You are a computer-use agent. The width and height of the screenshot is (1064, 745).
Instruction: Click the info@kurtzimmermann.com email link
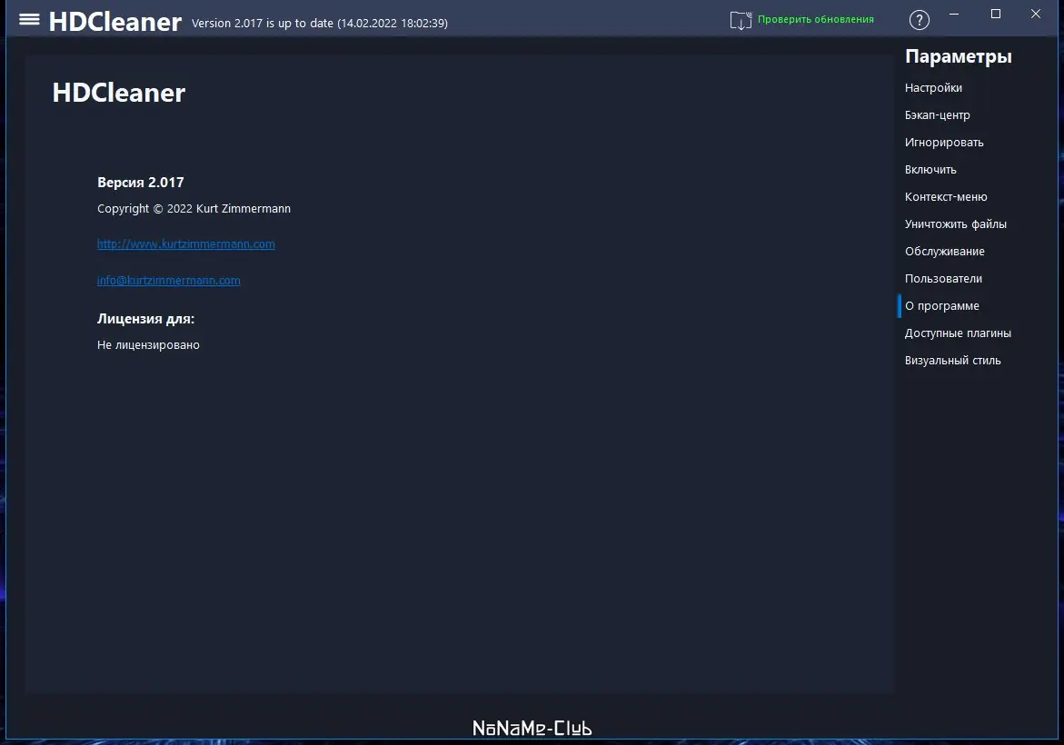pyautogui.click(x=168, y=280)
